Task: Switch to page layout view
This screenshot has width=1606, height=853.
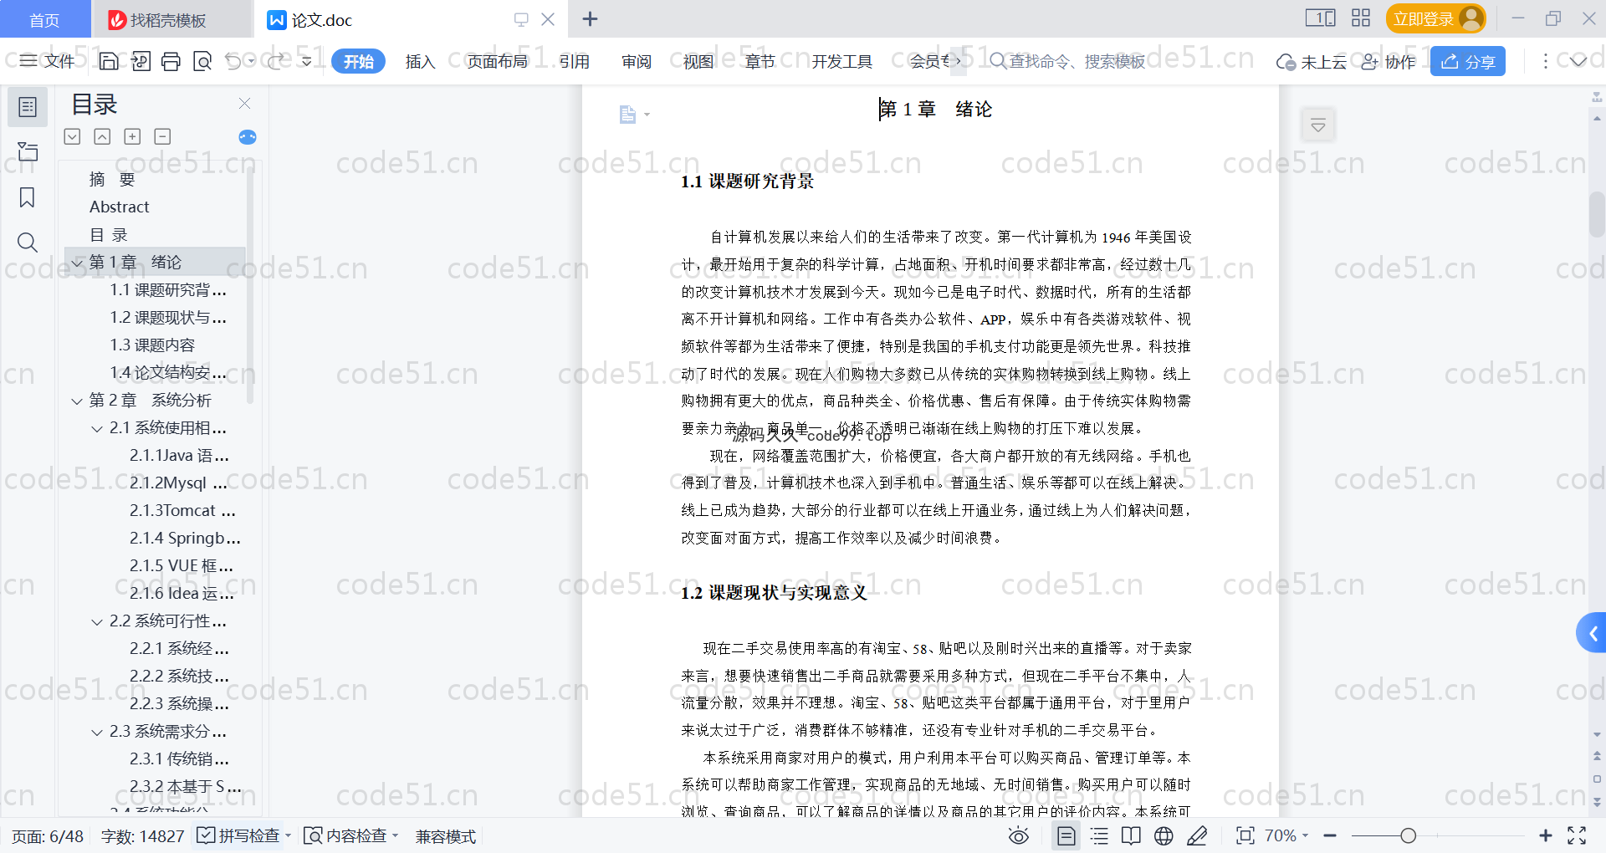Action: tap(1066, 835)
